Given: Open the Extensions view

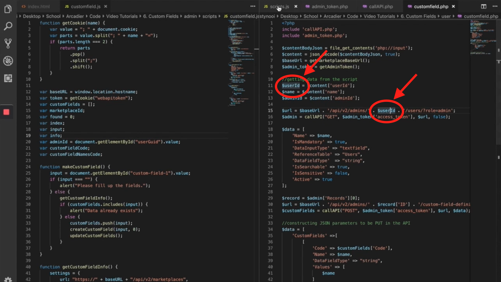Looking at the screenshot, I should click(x=8, y=78).
